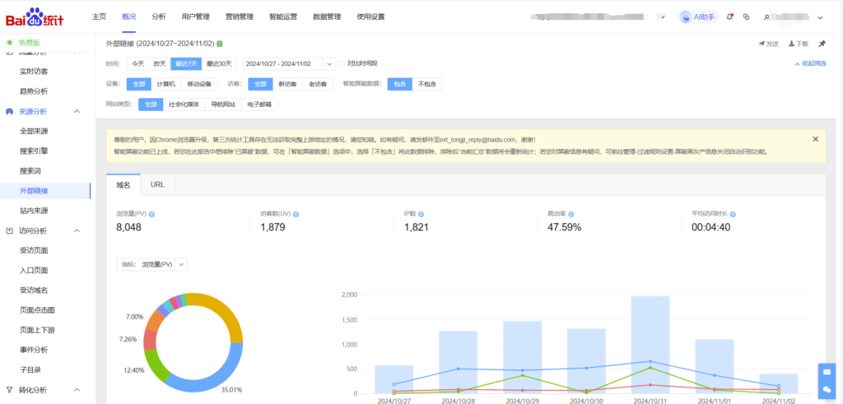
Task: Click the help icon next to 平均访问时长
Action: tap(733, 215)
